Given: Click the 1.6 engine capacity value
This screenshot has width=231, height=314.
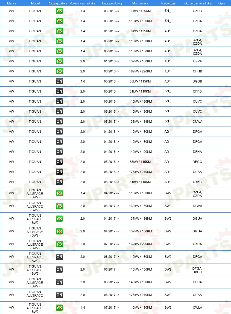Looking at the screenshot, I should tap(83, 81).
